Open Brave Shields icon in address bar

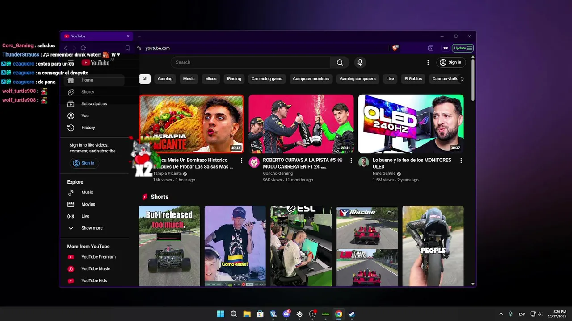click(395, 48)
